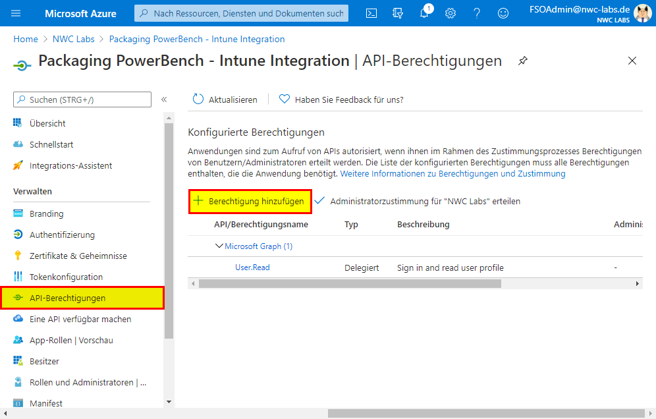The image size is (656, 419).
Task: Collapse the Microsoft Graph (1) permission group
Action: tap(219, 246)
